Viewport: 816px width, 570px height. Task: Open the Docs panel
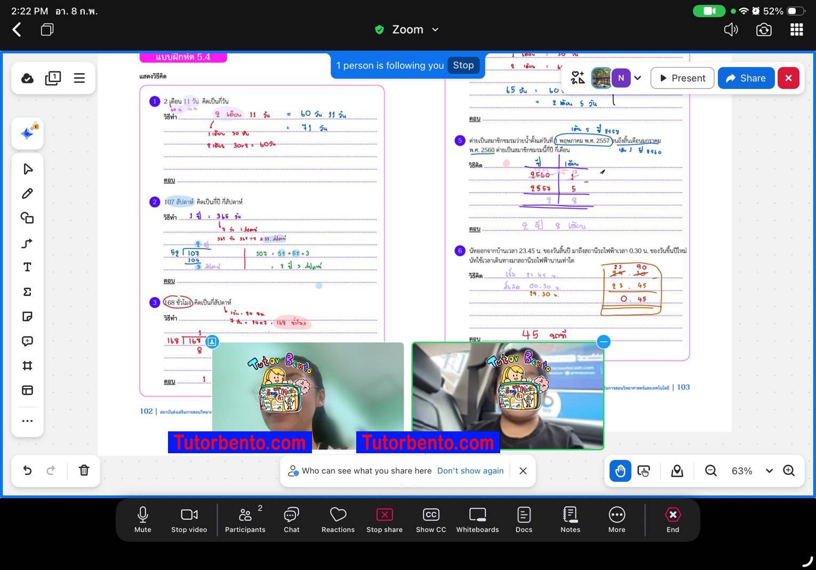click(523, 519)
